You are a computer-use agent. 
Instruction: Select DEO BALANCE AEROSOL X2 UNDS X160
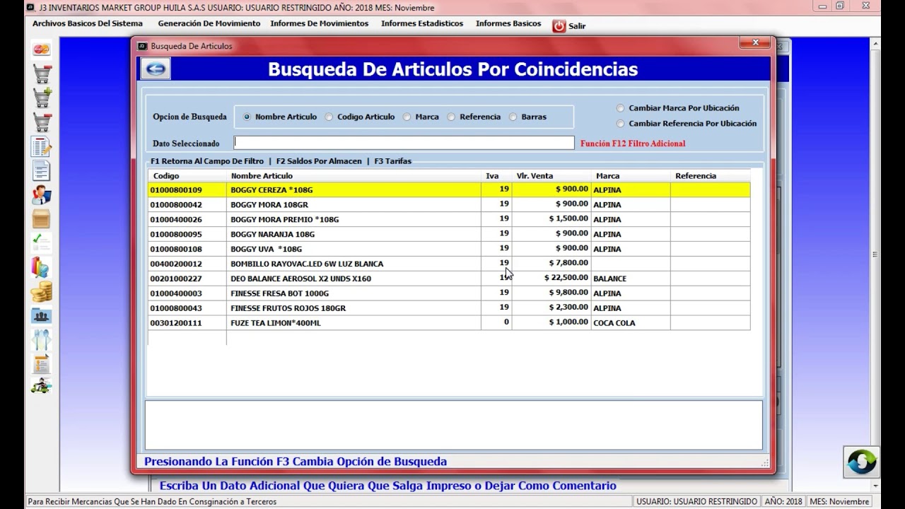(449, 279)
